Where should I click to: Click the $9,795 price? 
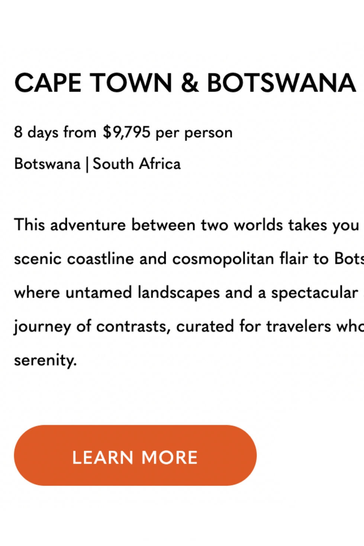(126, 132)
